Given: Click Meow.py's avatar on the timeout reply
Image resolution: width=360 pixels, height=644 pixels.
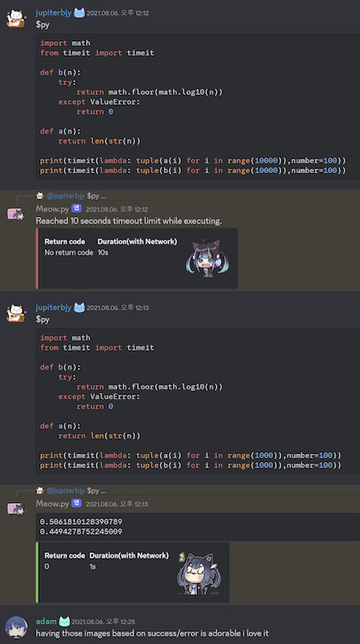Looking at the screenshot, I should 16,213.
